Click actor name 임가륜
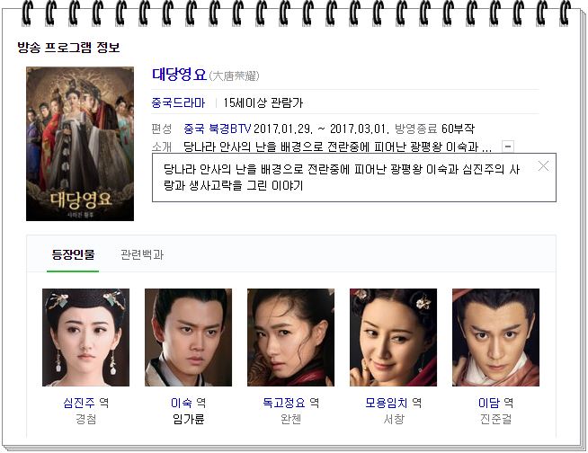This screenshot has height=453, width=588. pyautogui.click(x=188, y=419)
